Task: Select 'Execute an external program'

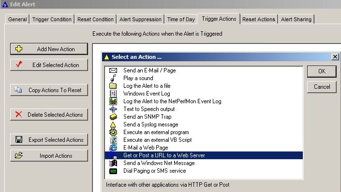Action: [204, 132]
